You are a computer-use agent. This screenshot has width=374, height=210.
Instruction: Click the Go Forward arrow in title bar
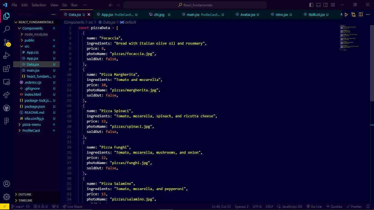(x=118, y=5)
